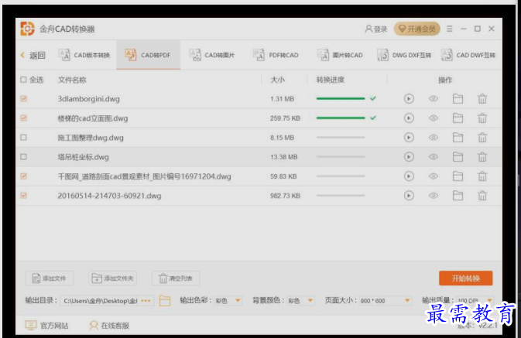Click 登录 to sign in

(x=376, y=29)
